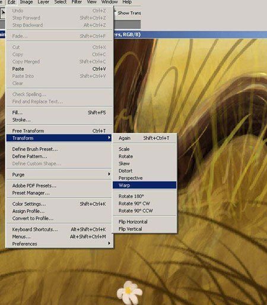Image resolution: width=267 pixels, height=305 pixels.
Task: Select Rotate in Transform submenu
Action: click(144, 156)
